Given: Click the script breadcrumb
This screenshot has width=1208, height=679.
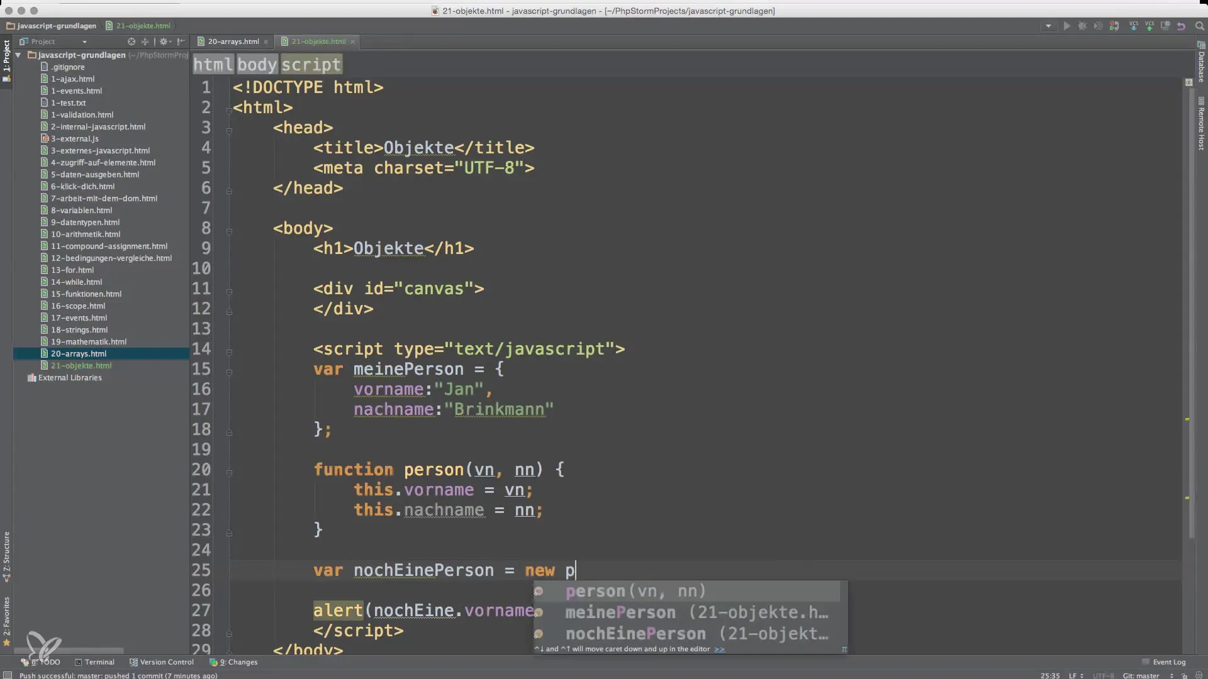Looking at the screenshot, I should point(311,65).
